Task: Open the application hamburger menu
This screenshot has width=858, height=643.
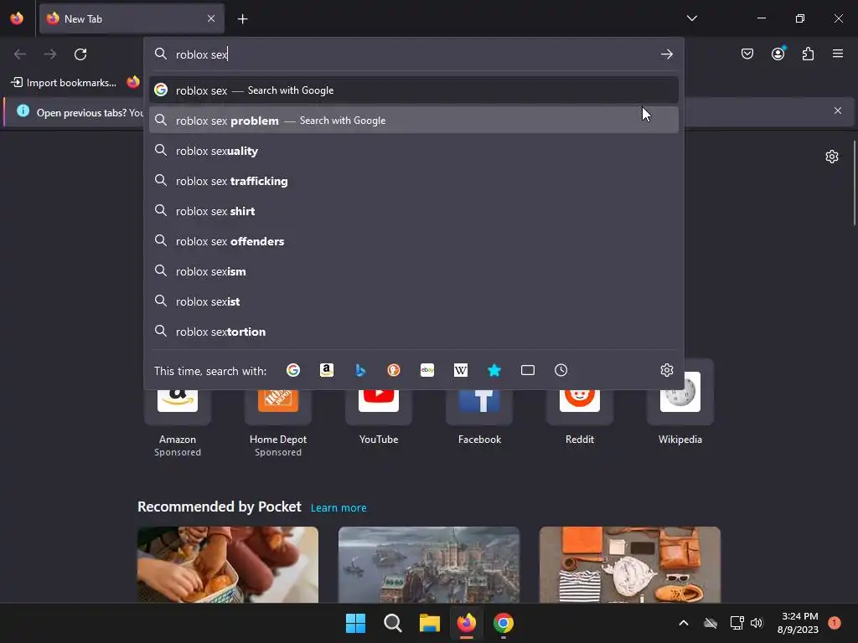Action: click(x=838, y=54)
